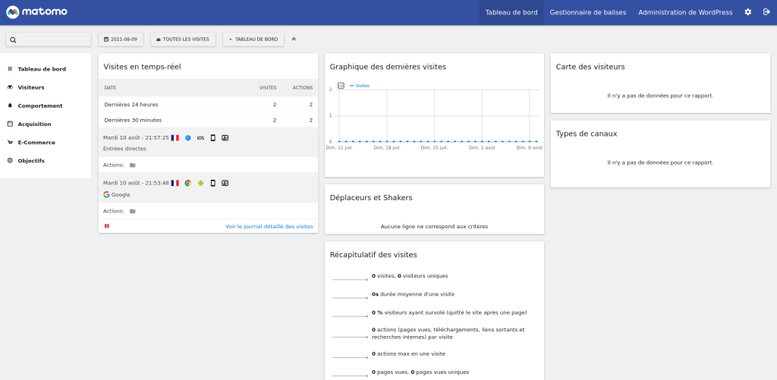The width and height of the screenshot is (777, 380).
Task: Click the Android icon in the second visit
Action: point(200,183)
